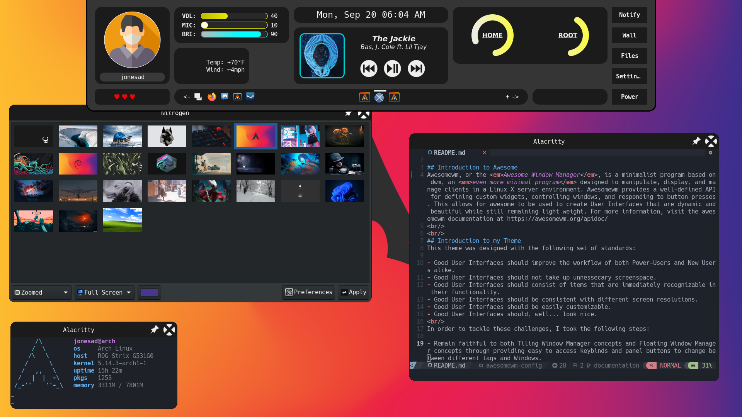Open the Notify panel tab
Viewport: 742px width, 417px height.
pyautogui.click(x=629, y=15)
